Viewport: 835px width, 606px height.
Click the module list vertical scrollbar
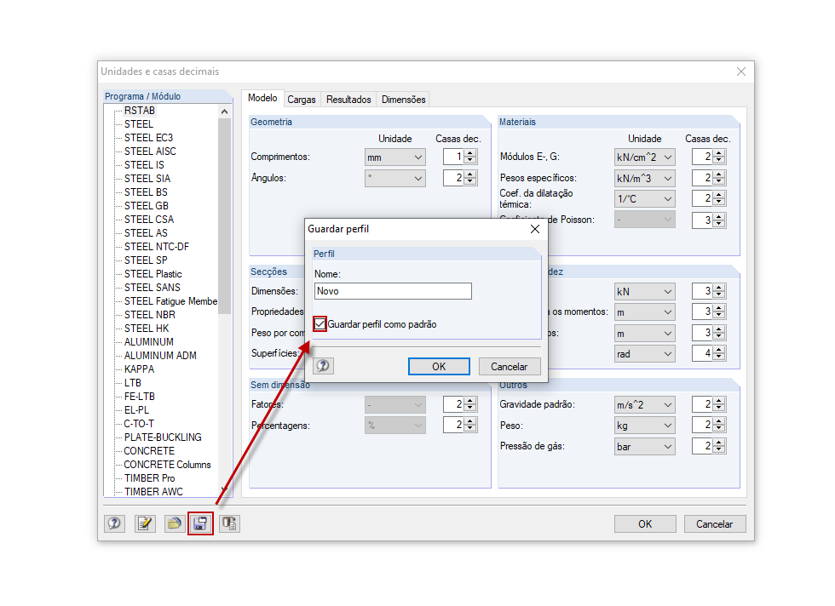pos(224,215)
